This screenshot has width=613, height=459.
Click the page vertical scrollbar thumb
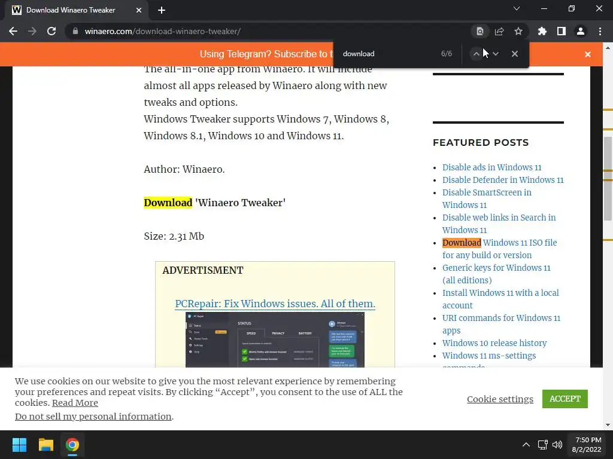pyautogui.click(x=608, y=179)
